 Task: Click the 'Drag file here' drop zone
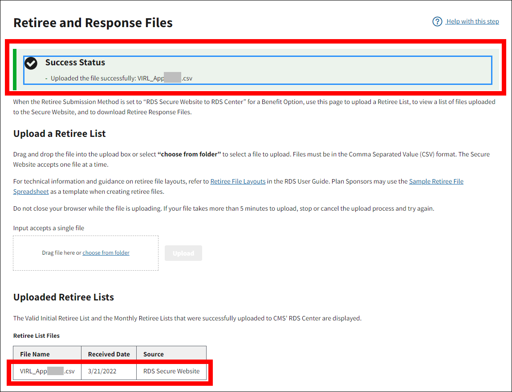(62, 253)
